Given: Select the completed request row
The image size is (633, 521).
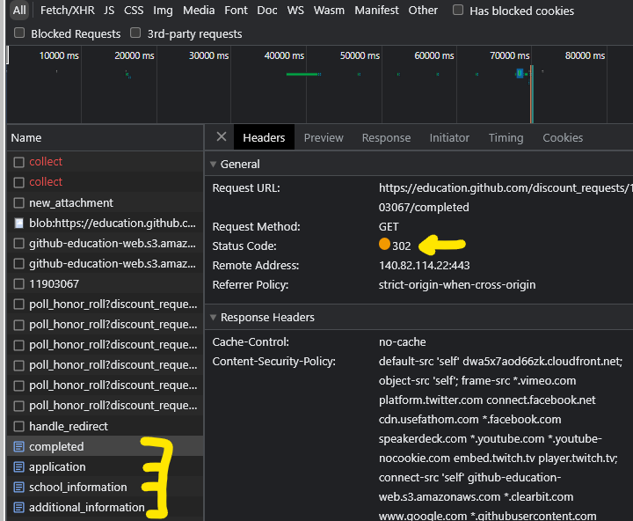Looking at the screenshot, I should click(x=105, y=446).
